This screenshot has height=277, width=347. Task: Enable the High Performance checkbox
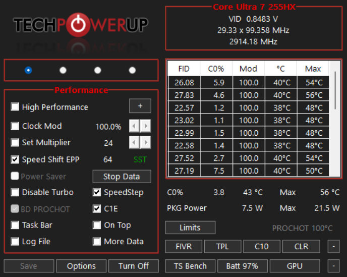point(15,107)
